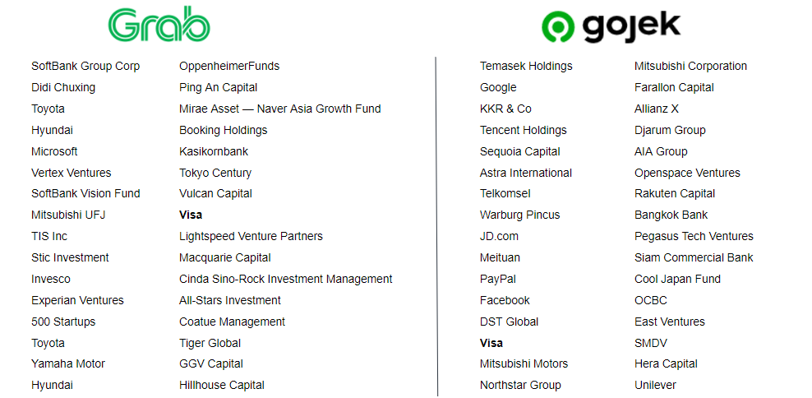Select Google in gojek investors
Viewport: 812px width, 398px height.
click(x=498, y=87)
